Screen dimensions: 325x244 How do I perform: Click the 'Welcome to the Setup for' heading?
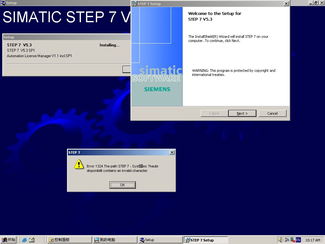coord(215,13)
